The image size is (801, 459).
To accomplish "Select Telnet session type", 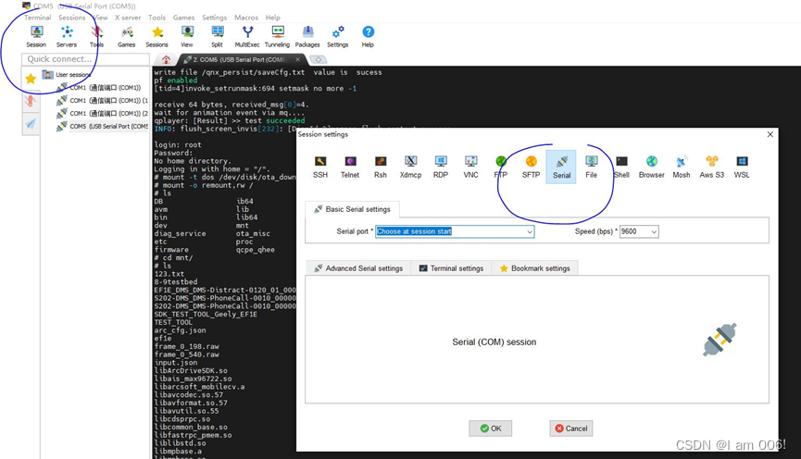I will [350, 167].
